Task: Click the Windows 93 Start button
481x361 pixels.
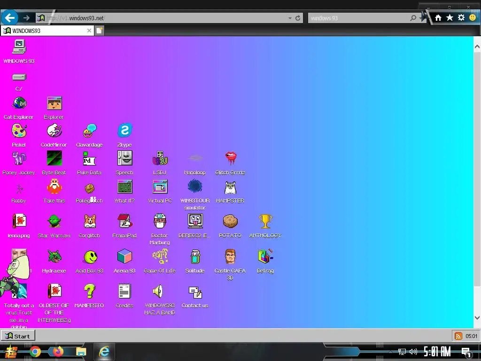Action: 18,336
